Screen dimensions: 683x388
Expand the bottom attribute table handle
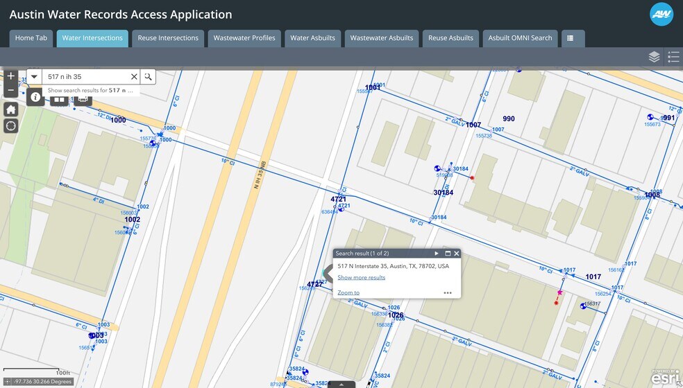coord(341,384)
